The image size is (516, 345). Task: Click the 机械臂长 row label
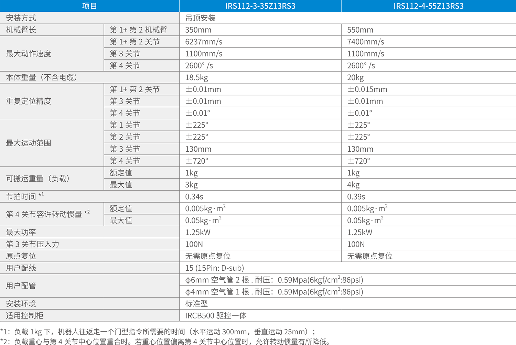(21, 30)
